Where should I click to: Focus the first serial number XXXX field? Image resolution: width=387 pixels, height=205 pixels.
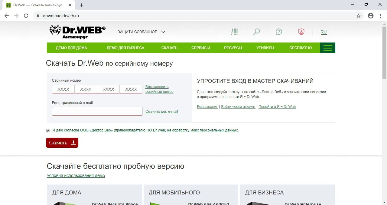[63, 89]
